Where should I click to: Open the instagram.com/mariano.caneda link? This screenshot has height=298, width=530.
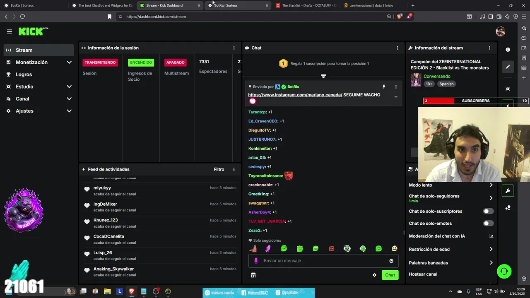point(295,95)
